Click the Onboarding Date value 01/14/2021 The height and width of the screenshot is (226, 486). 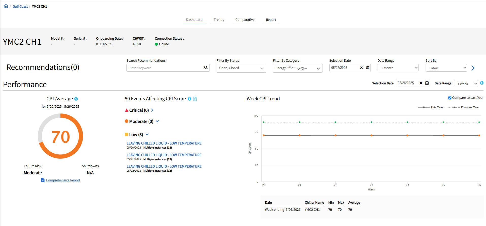(x=104, y=44)
